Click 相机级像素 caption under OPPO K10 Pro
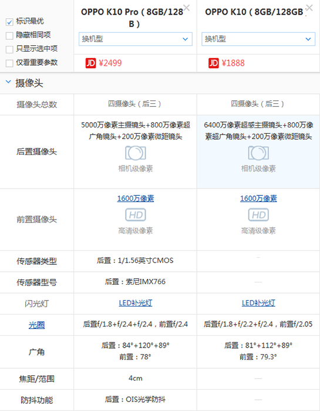Viewport: 320px width, 411px height. 136,169
